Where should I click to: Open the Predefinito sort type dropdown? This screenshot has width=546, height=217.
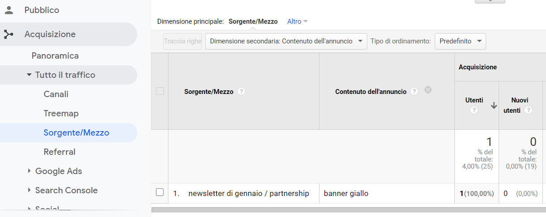[460, 41]
